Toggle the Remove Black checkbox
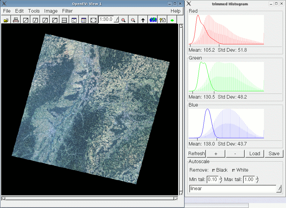The image size is (286, 208). coord(214,170)
